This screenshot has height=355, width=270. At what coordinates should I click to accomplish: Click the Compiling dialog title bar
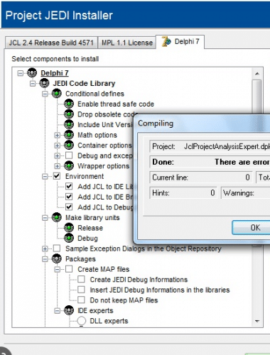pos(202,124)
